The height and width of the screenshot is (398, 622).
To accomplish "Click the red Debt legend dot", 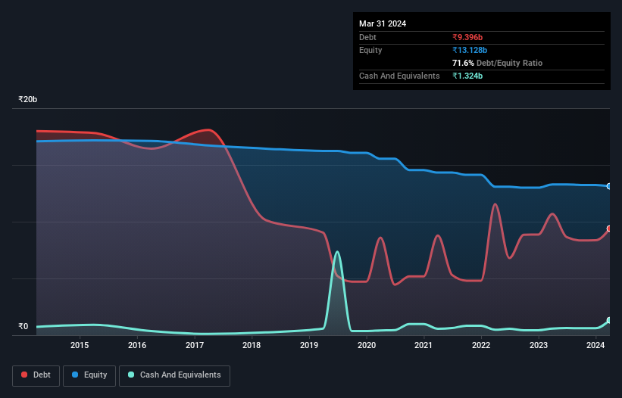I will [24, 375].
